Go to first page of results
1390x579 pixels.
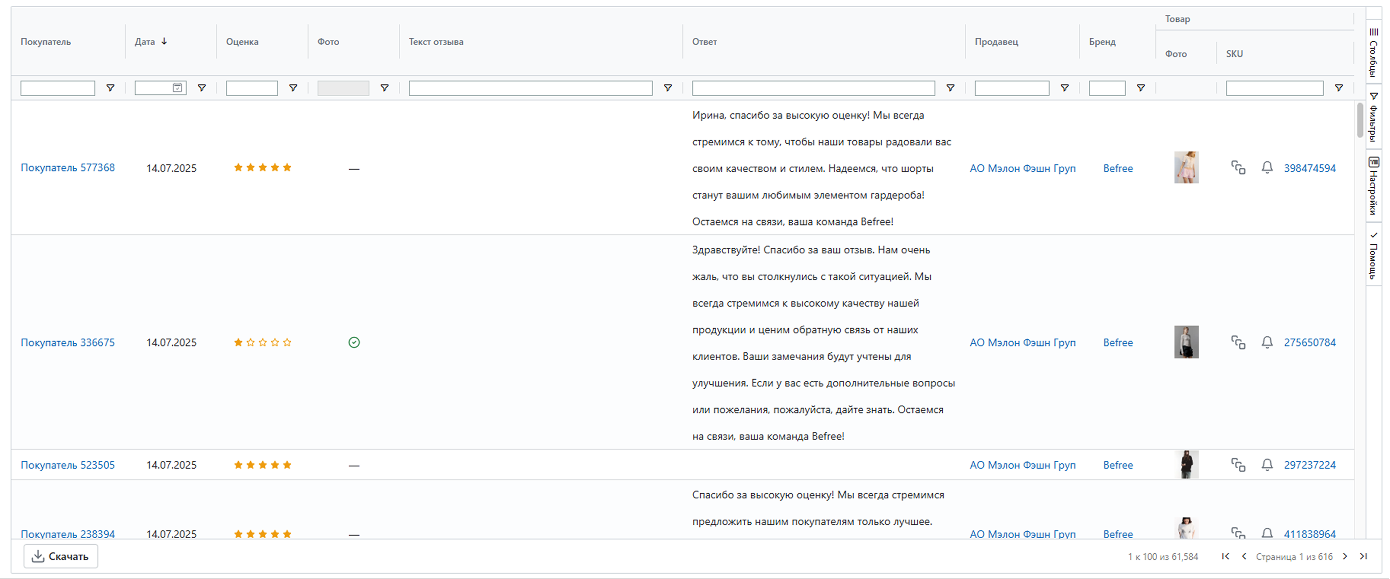tap(1225, 556)
